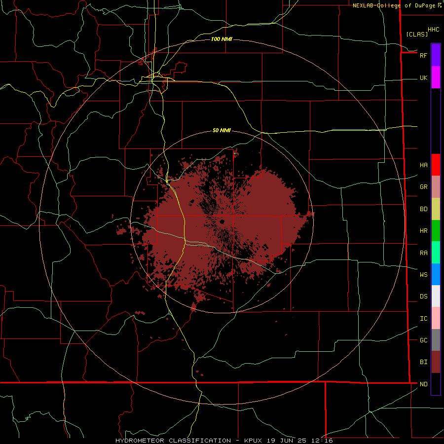The image size is (444, 444).
Task: Click the 100 NMI range ring label
Action: coord(222,39)
